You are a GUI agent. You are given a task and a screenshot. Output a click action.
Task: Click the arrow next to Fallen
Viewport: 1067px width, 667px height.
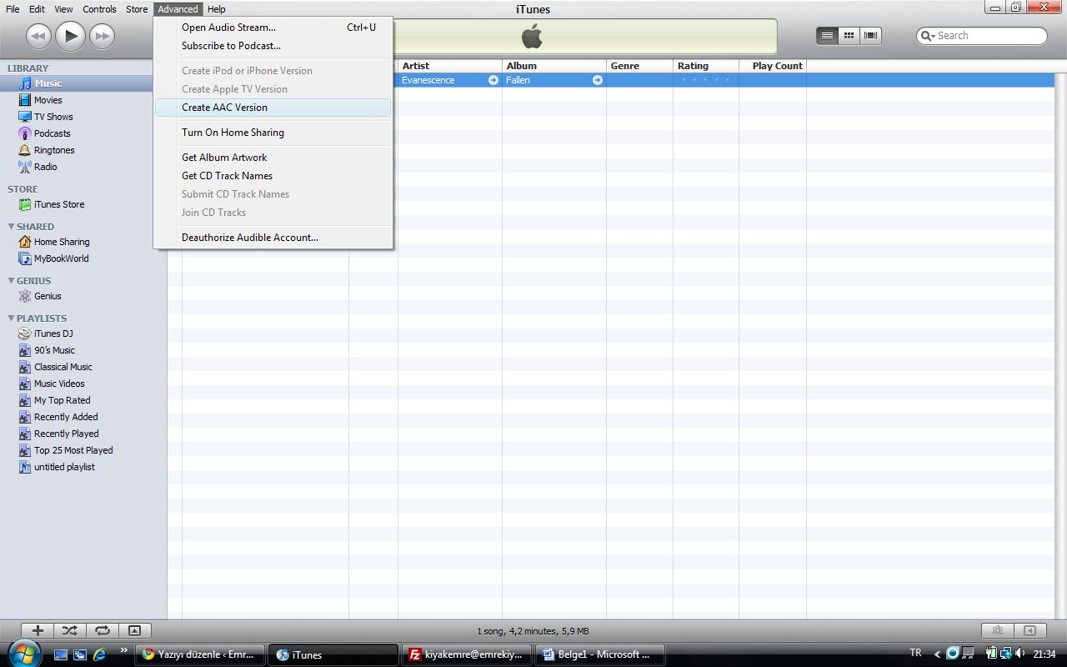coord(598,80)
